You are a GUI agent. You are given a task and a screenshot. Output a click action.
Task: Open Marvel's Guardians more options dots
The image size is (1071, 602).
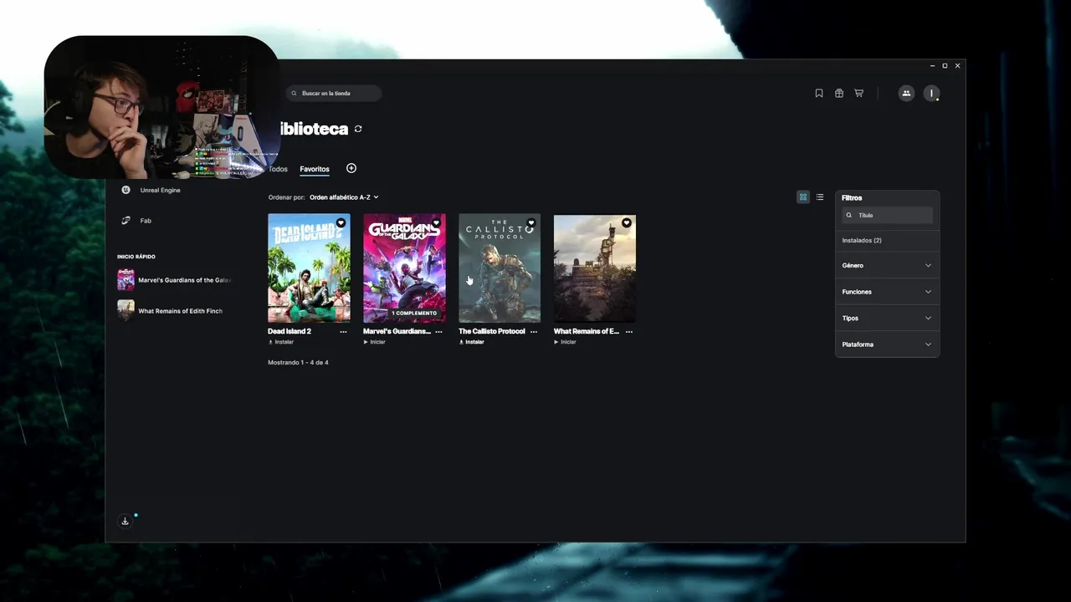click(x=438, y=332)
